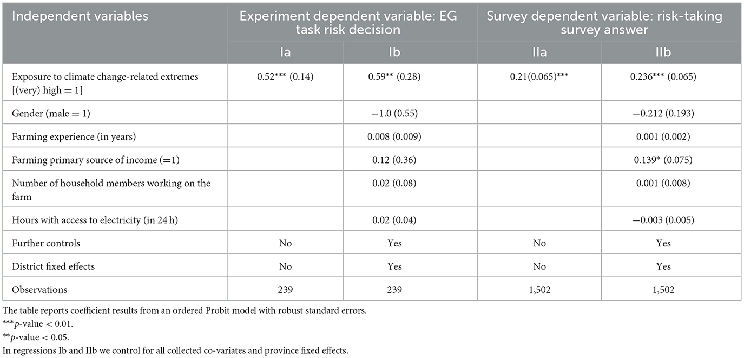Select the "Ia" column subheader

285,53
